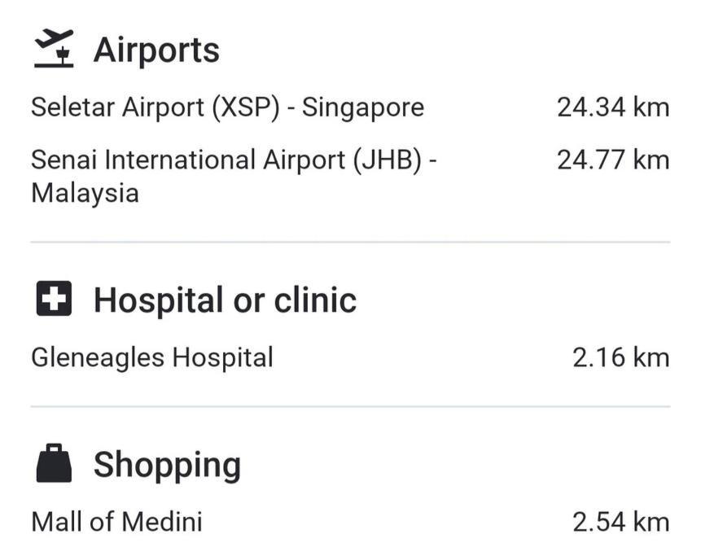
Task: Click the 2.54 km distance value
Action: pyautogui.click(x=620, y=523)
